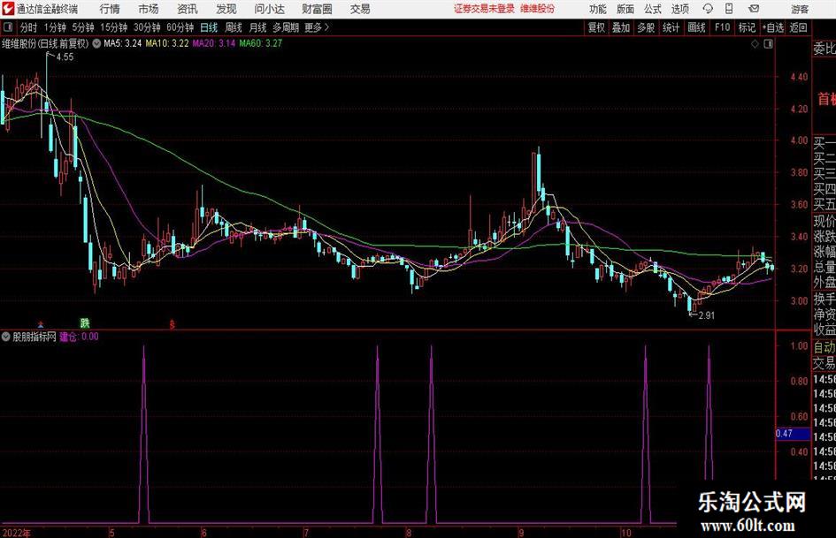Expand the 更多 periods chevron
This screenshot has height=538, width=836.
pyautogui.click(x=318, y=27)
